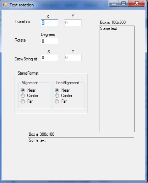Minimize the Text rotation window
148x183 pixels.
pyautogui.click(x=114, y=4)
